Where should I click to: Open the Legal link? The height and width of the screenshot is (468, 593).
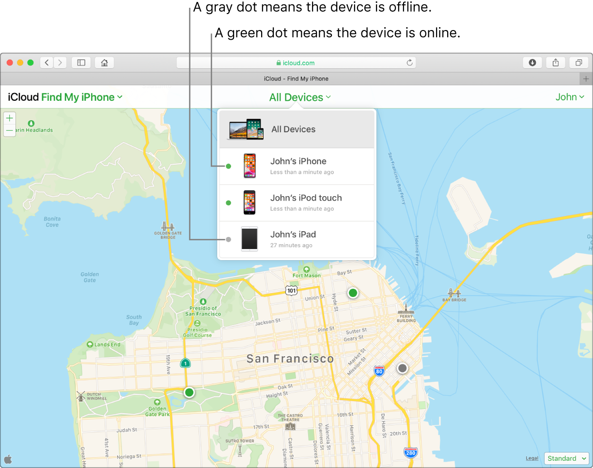[x=532, y=458]
